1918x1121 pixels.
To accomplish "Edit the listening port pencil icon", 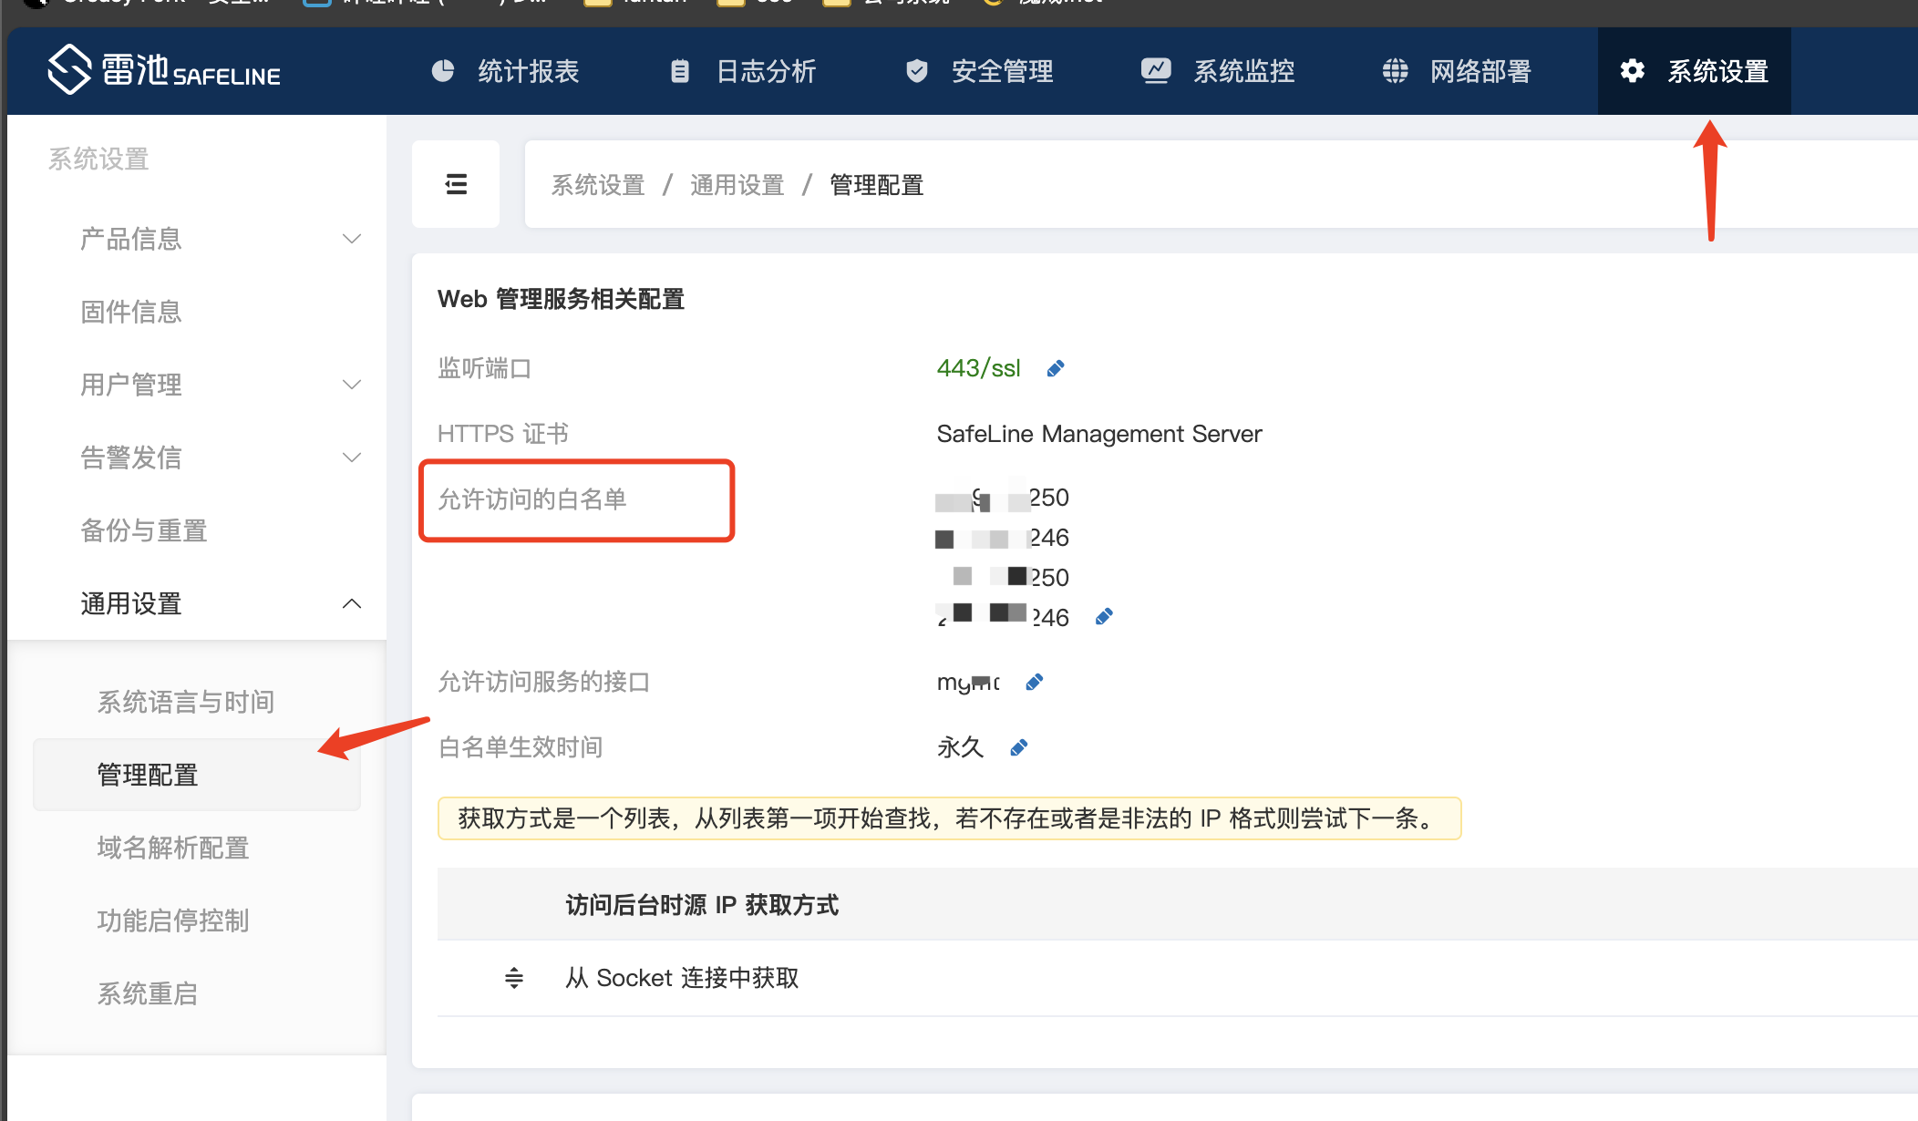I will pyautogui.click(x=1056, y=368).
